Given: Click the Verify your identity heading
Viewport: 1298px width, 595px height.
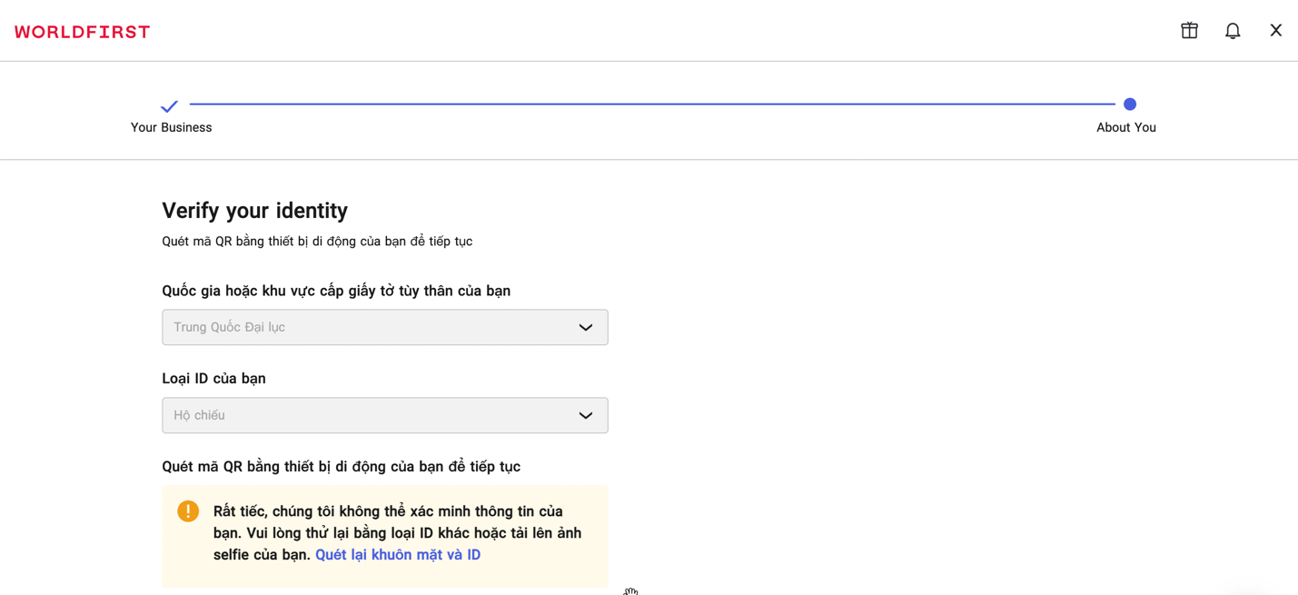Looking at the screenshot, I should click(254, 211).
